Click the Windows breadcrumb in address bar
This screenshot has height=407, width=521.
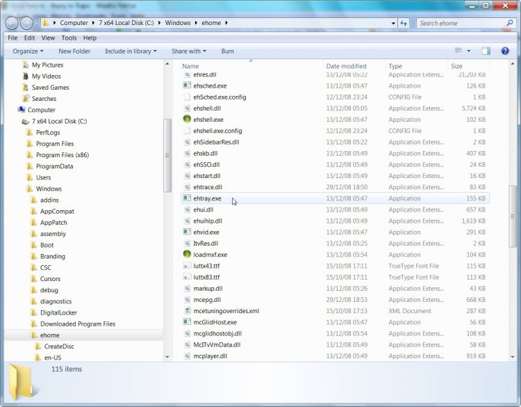(178, 23)
